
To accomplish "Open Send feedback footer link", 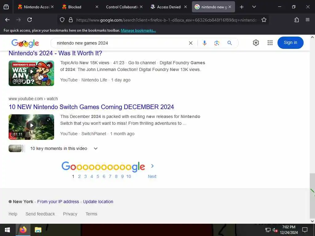I will pyautogui.click(x=40, y=214).
